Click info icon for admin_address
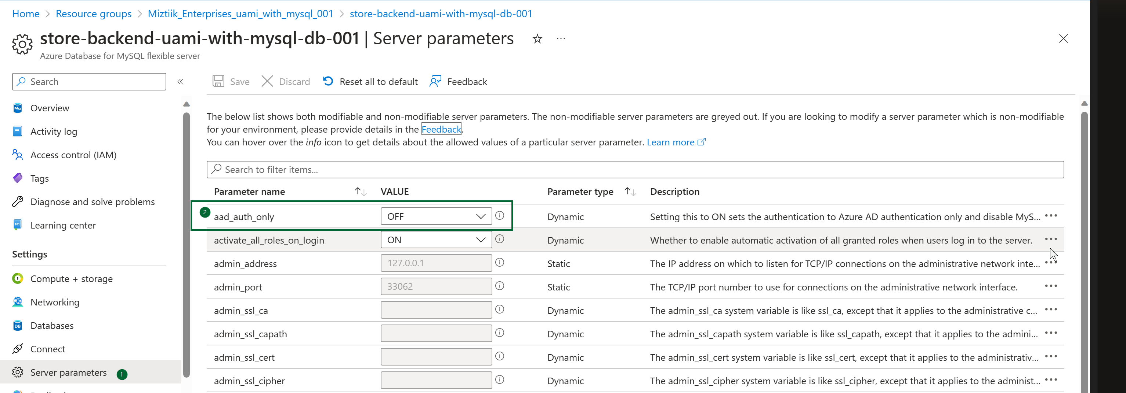This screenshot has height=393, width=1126. pyautogui.click(x=500, y=263)
